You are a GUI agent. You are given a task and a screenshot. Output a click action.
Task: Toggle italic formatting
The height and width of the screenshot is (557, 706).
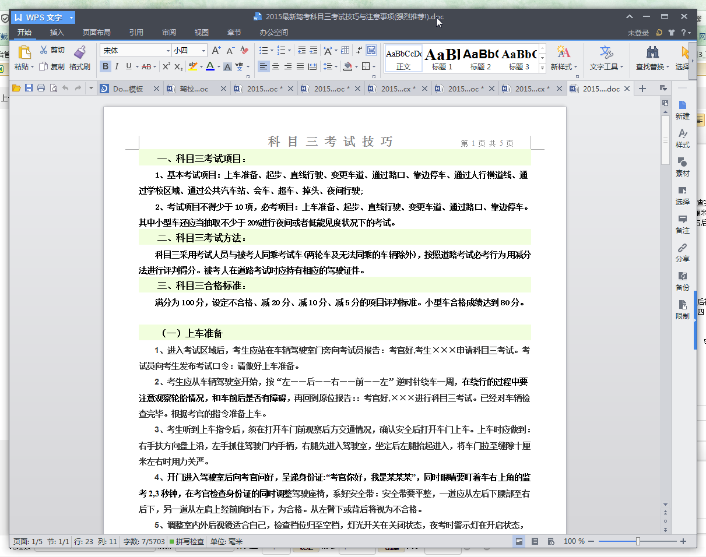click(x=117, y=66)
